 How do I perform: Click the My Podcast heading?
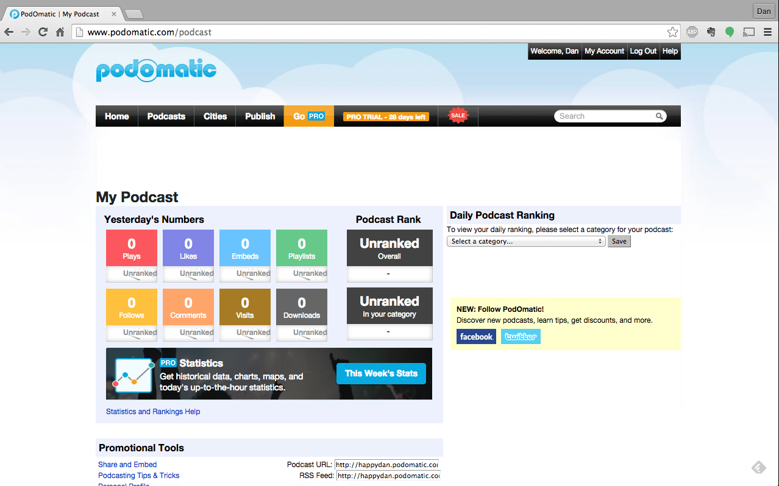click(x=137, y=197)
